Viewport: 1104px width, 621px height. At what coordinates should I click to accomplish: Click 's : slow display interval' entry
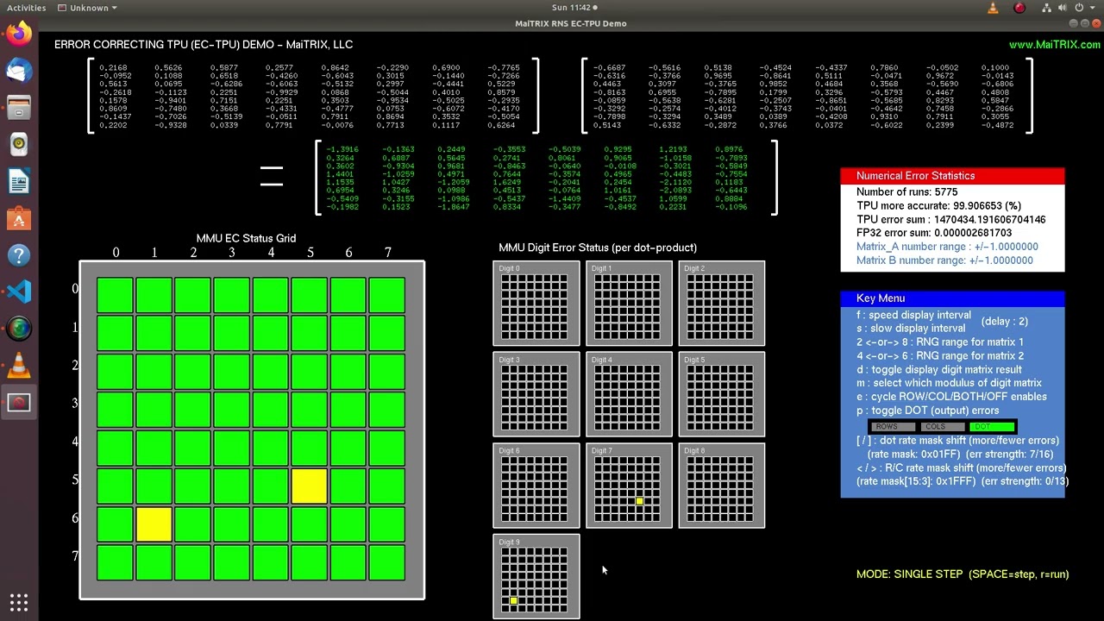911,329
